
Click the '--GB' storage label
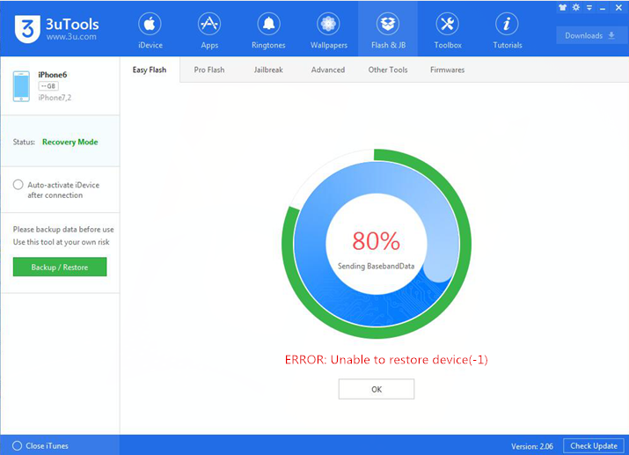48,86
